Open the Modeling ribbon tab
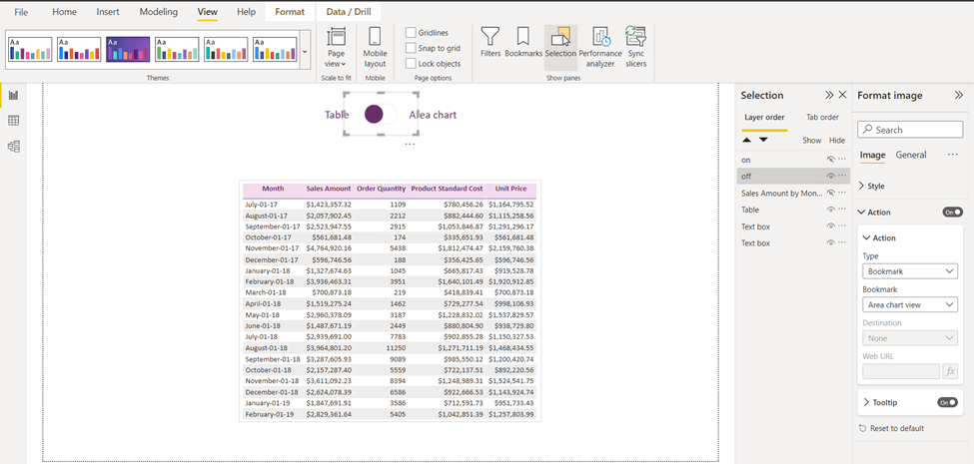 158,12
